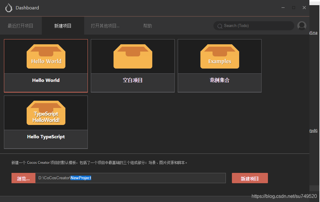Click the highlighted NewProject text

[81, 178]
